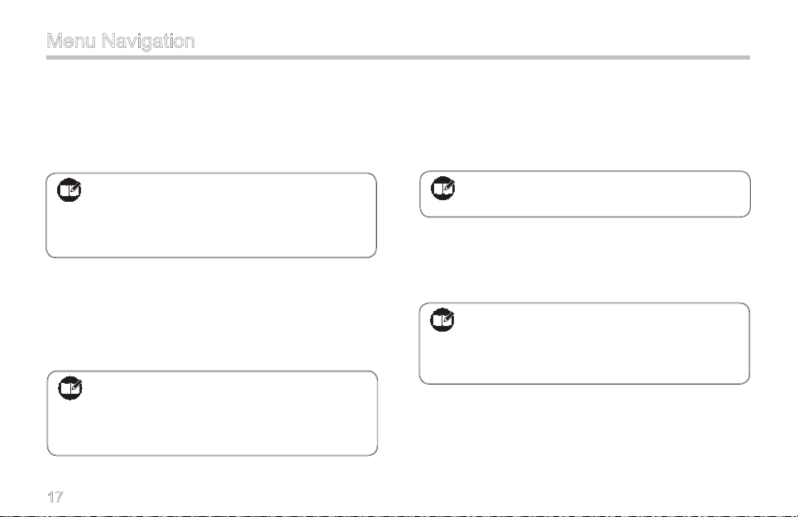
Task: Click the note icon in the upper-left box
Action: [69, 189]
